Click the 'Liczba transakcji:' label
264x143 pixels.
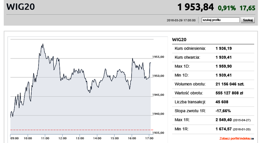[x=190, y=102]
